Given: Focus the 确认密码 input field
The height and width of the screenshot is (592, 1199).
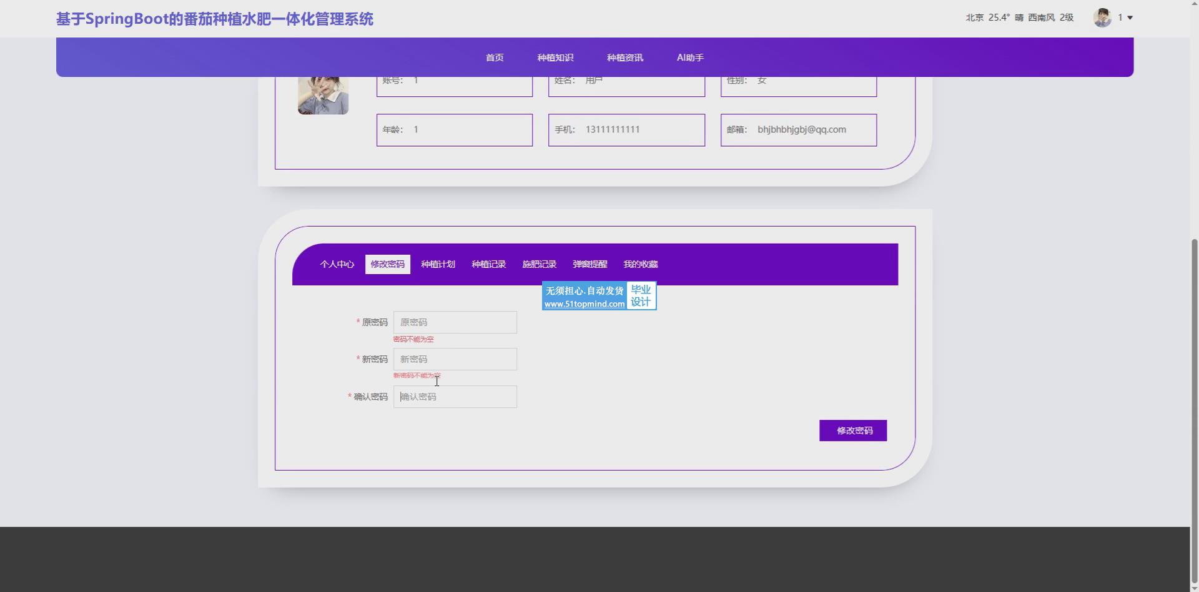Looking at the screenshot, I should tap(455, 397).
